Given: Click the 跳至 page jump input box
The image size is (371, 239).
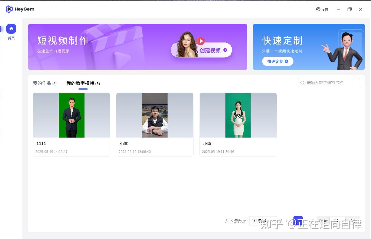Looking at the screenshot, I should (x=337, y=221).
